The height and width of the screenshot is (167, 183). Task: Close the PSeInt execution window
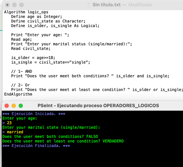(7, 106)
